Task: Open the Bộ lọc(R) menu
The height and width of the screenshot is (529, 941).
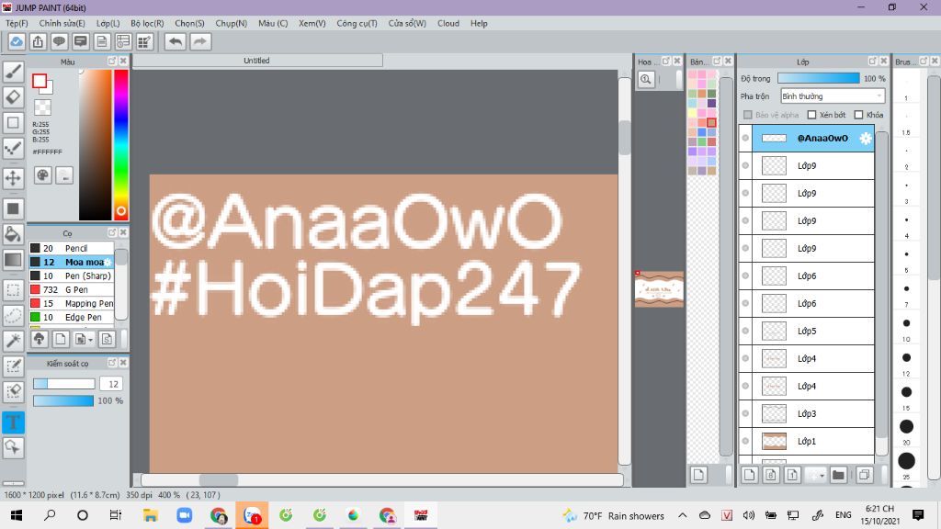Action: [x=147, y=23]
